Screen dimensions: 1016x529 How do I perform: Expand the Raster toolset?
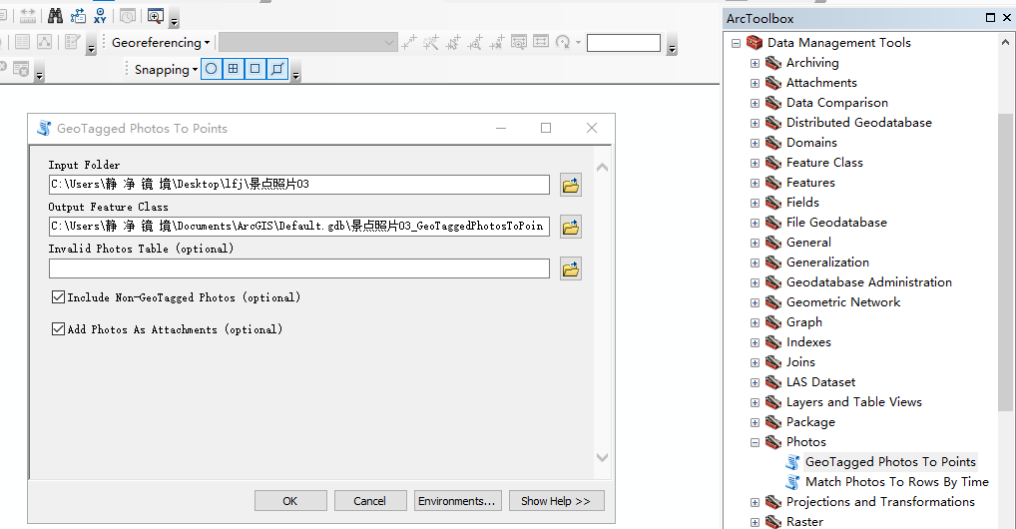click(755, 523)
